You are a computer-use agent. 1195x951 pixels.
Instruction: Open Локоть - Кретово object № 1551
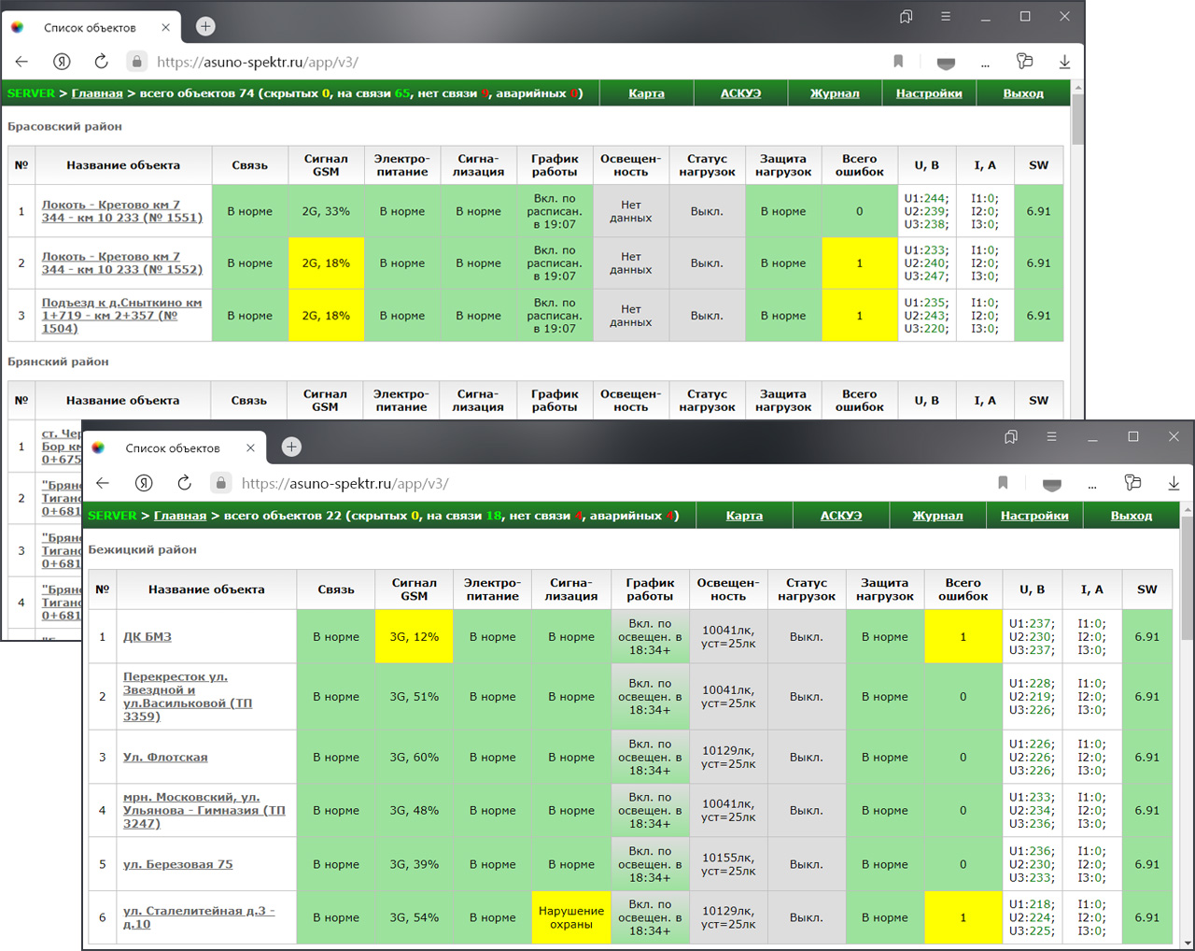click(x=121, y=211)
